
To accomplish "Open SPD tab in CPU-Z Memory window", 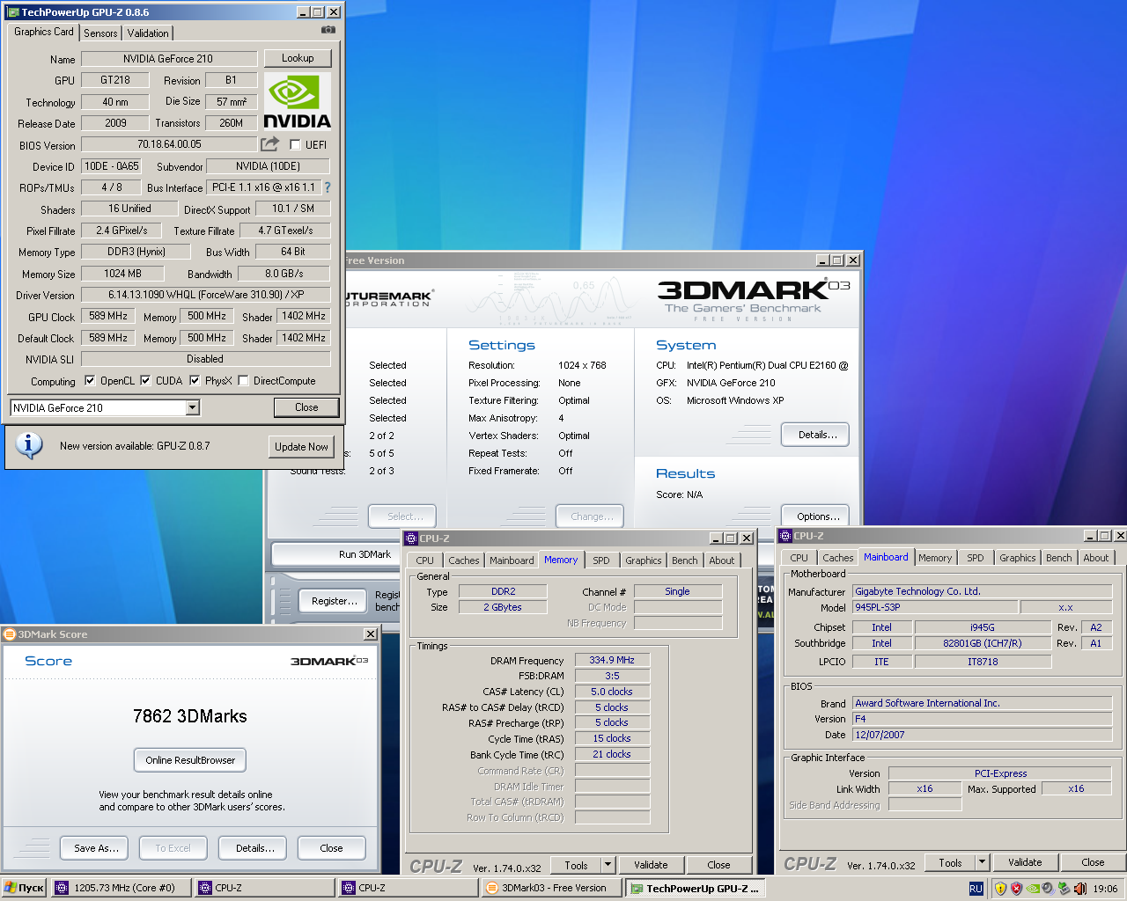I will pos(601,560).
